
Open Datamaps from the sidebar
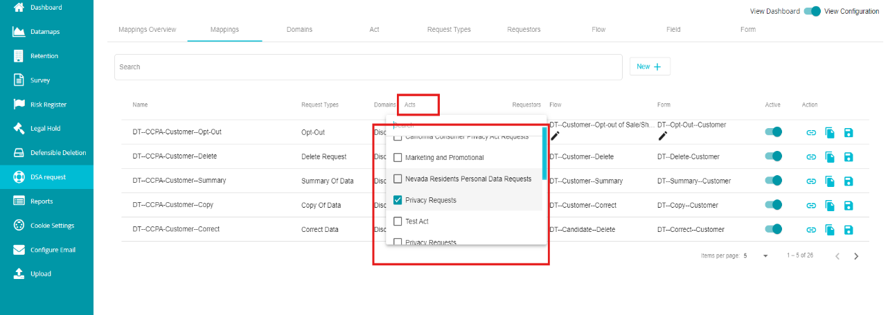click(x=46, y=32)
